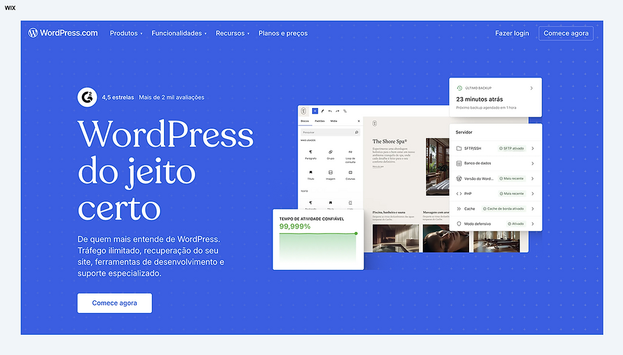Click the WordPress version icon in Servidor
This screenshot has height=355, width=623.
tap(459, 178)
